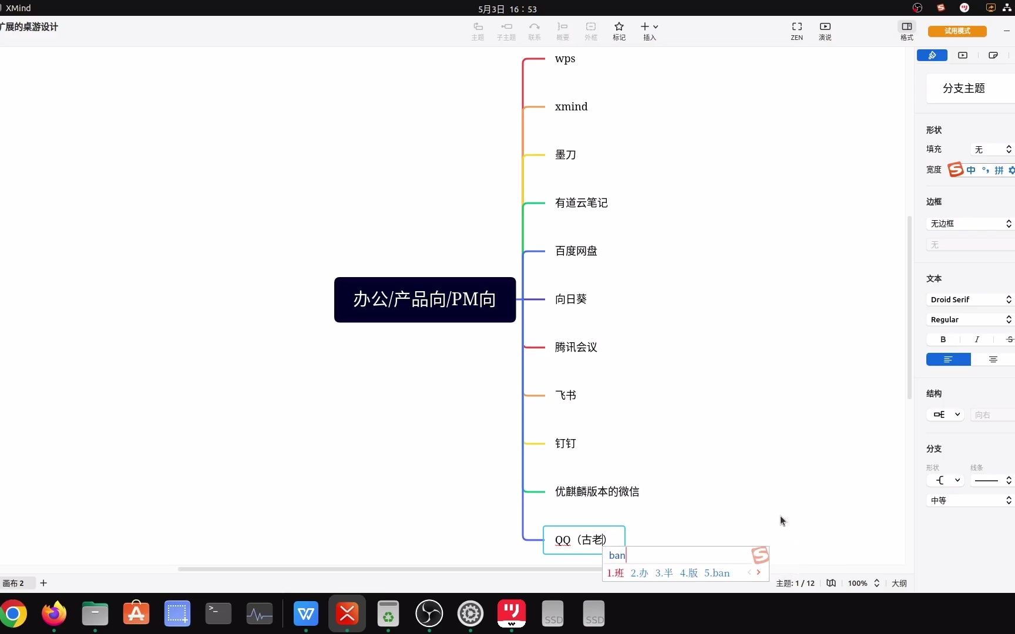Viewport: 1015px width, 634px height.
Task: Open the branch shape dropdown
Action: (945, 480)
